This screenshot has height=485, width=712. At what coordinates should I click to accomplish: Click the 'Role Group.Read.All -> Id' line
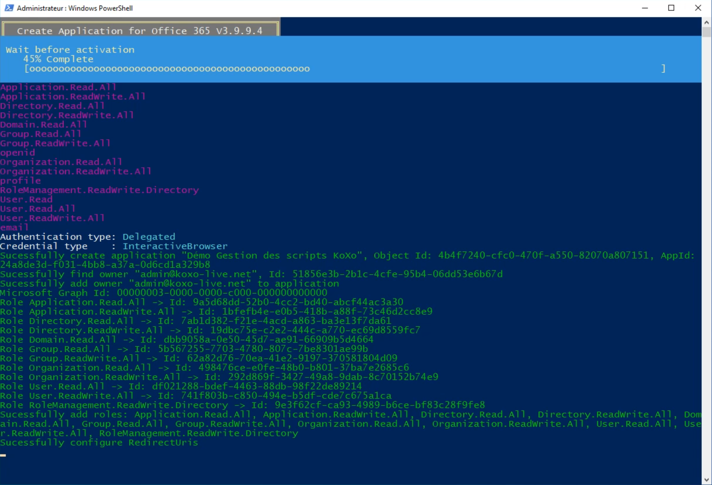[184, 349]
